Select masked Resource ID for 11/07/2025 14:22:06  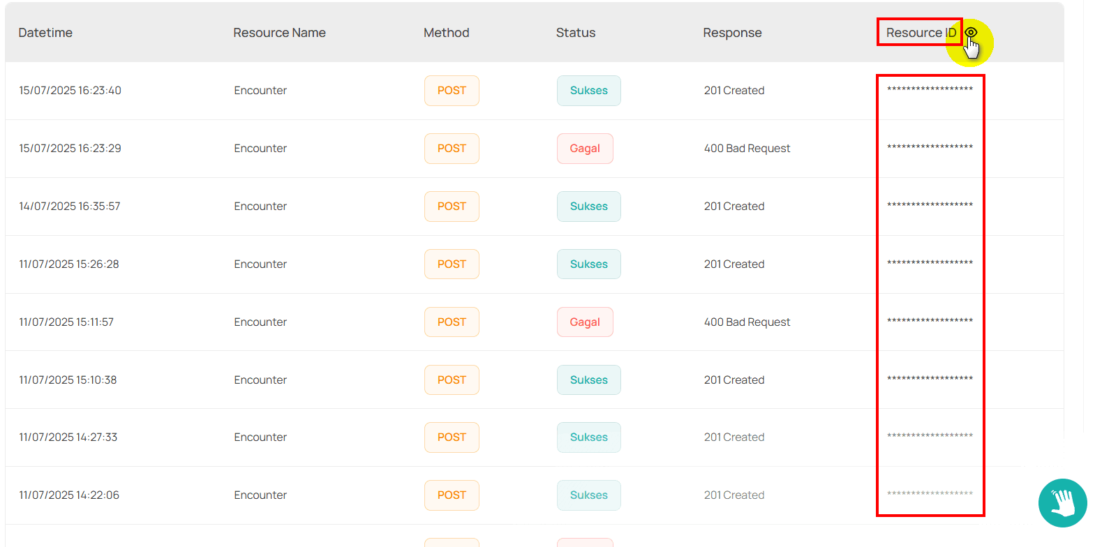[930, 494]
